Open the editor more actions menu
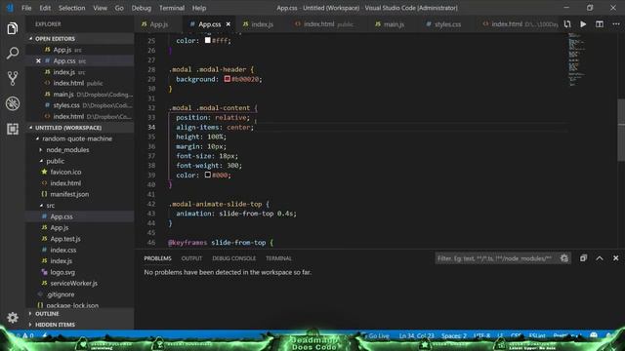Viewport: 625px width, 351px height. pyautogui.click(x=616, y=24)
